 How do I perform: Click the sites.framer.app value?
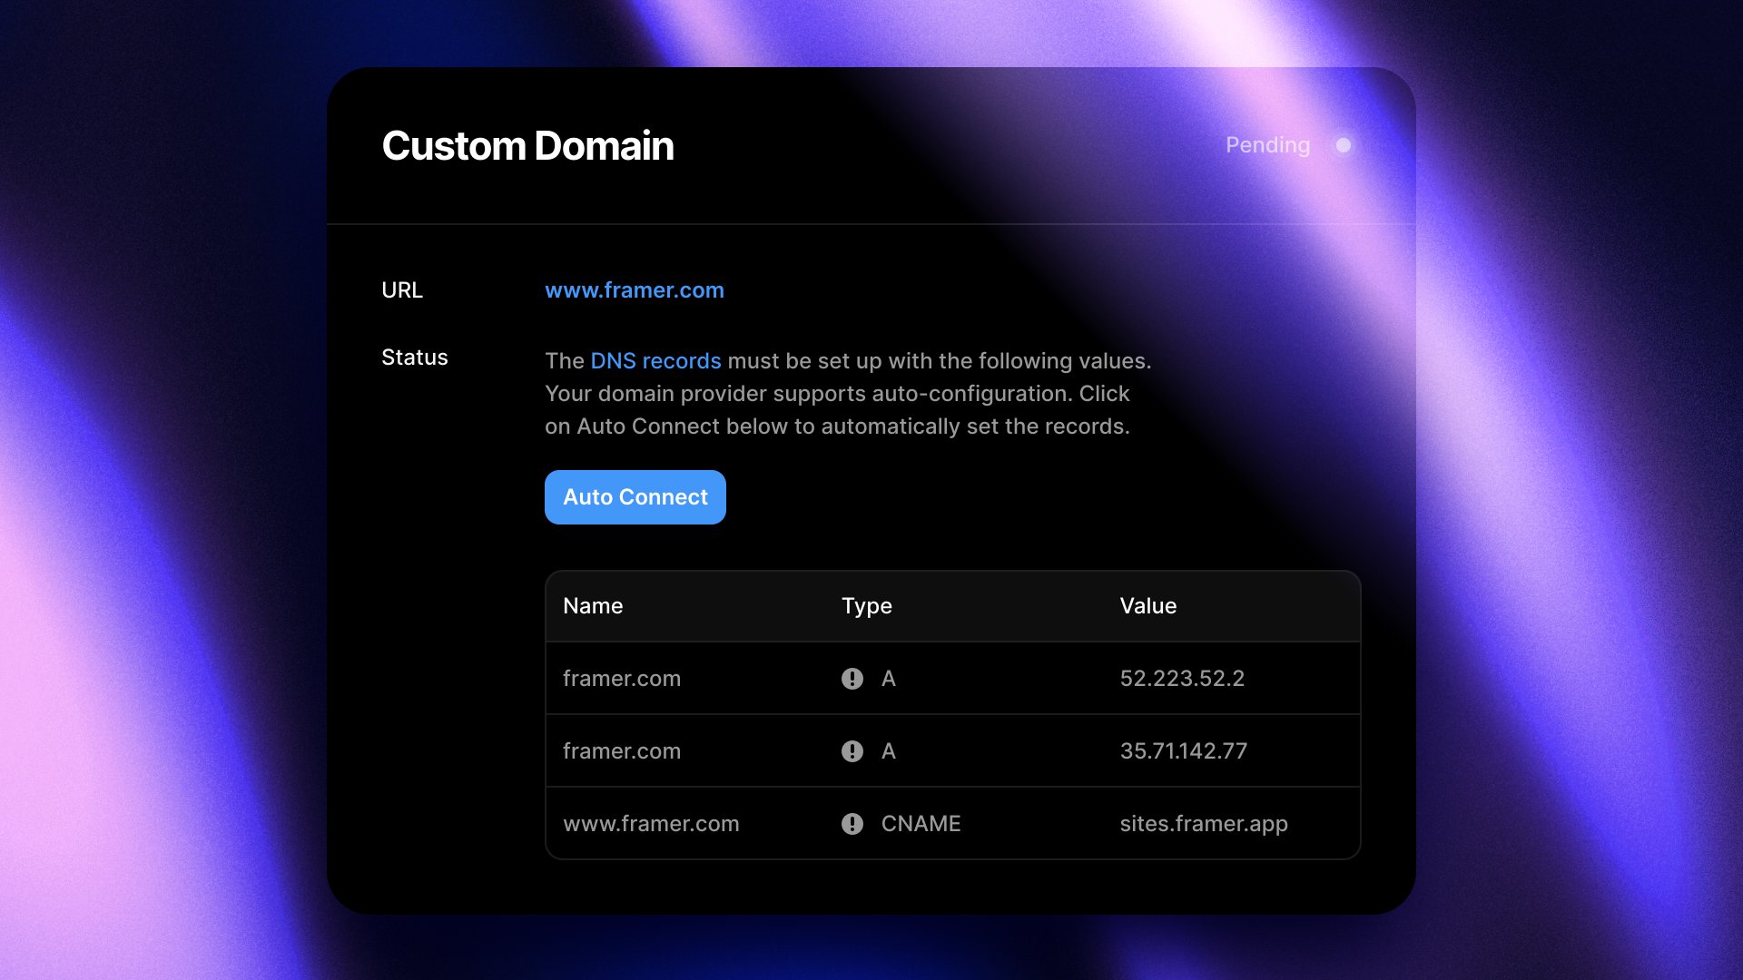click(1204, 823)
